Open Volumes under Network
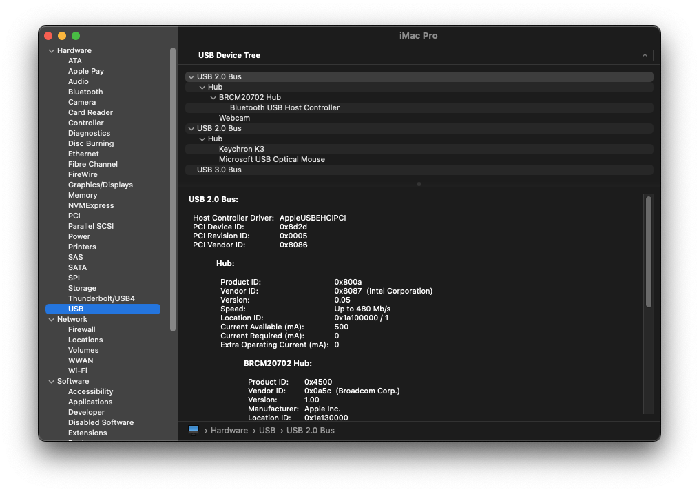Image resolution: width=699 pixels, height=492 pixels. (x=83, y=350)
